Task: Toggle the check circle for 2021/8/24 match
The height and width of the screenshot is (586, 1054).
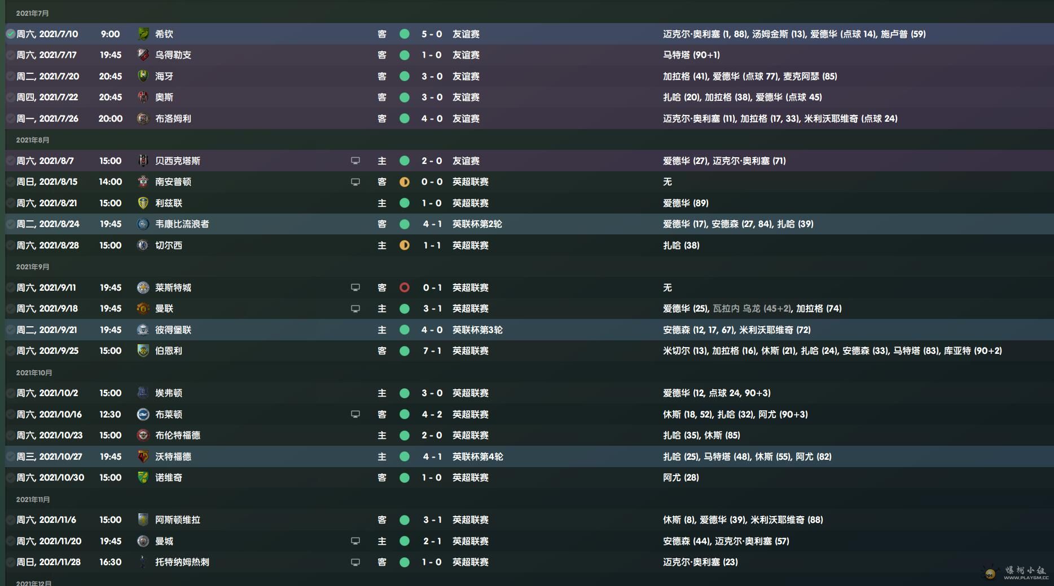Action: pos(11,224)
